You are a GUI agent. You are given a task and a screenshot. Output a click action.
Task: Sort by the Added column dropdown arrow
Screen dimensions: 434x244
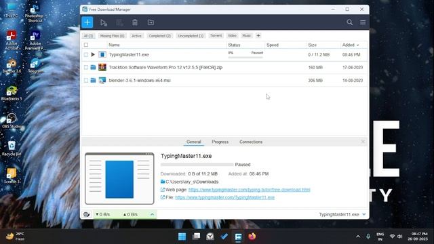[357, 45]
